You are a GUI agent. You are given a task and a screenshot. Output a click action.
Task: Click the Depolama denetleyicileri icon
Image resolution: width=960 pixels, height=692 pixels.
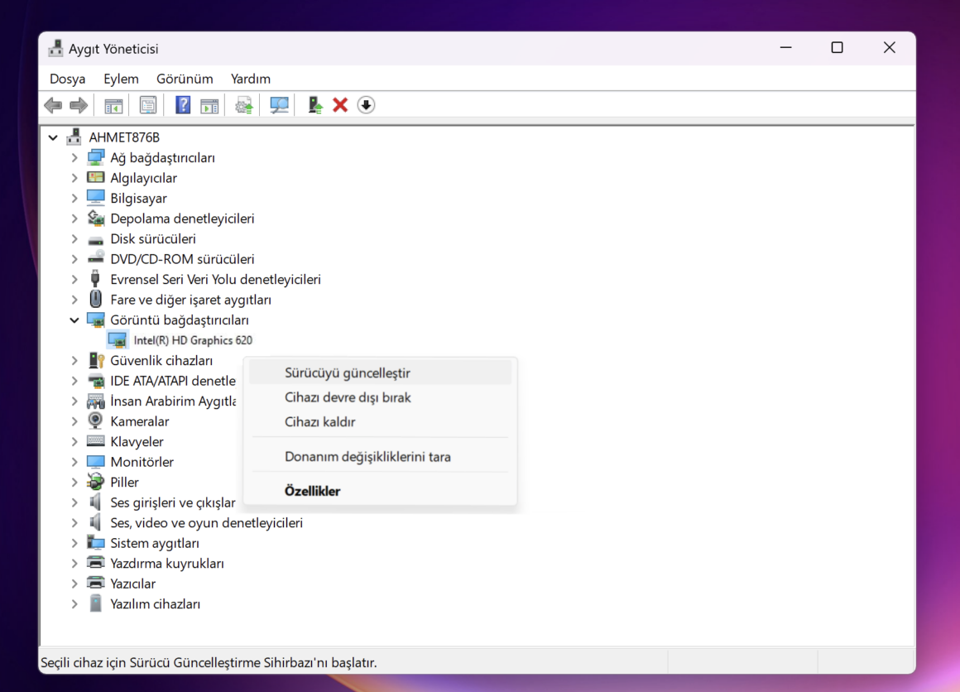click(95, 218)
